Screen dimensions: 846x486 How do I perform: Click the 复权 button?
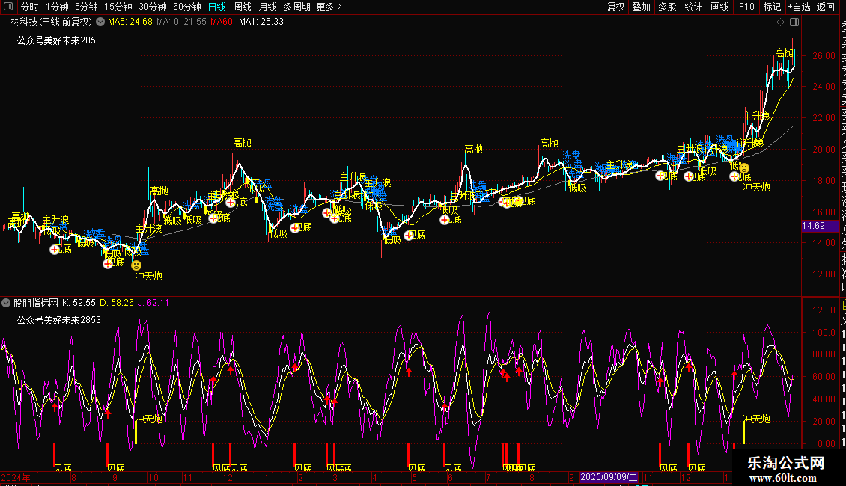click(615, 7)
